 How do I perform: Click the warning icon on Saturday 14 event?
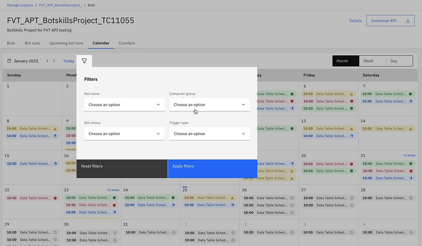[410, 129]
